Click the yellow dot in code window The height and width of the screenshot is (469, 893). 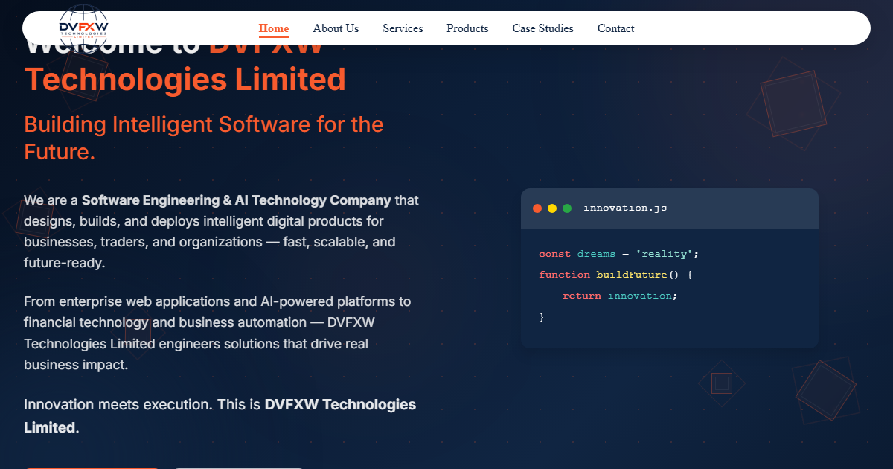coord(552,208)
